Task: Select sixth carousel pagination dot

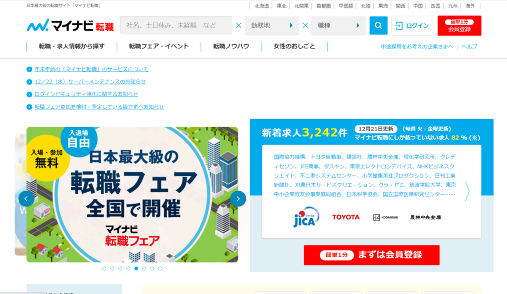Action: click(144, 268)
